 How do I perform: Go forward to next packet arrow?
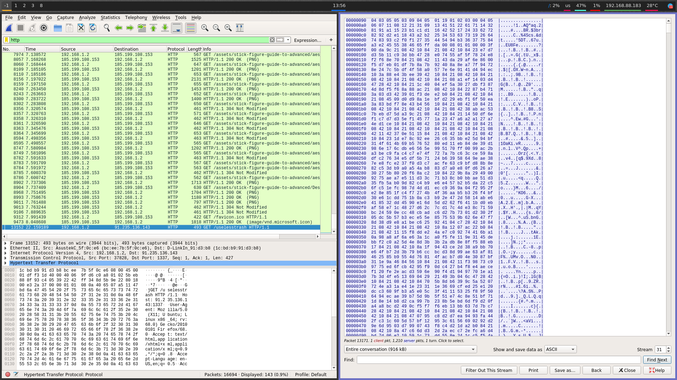[x=130, y=28]
